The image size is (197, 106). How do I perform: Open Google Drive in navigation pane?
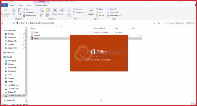(13, 48)
